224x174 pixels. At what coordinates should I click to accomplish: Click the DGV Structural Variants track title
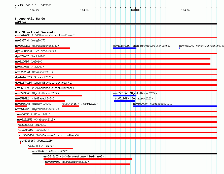[35, 32]
